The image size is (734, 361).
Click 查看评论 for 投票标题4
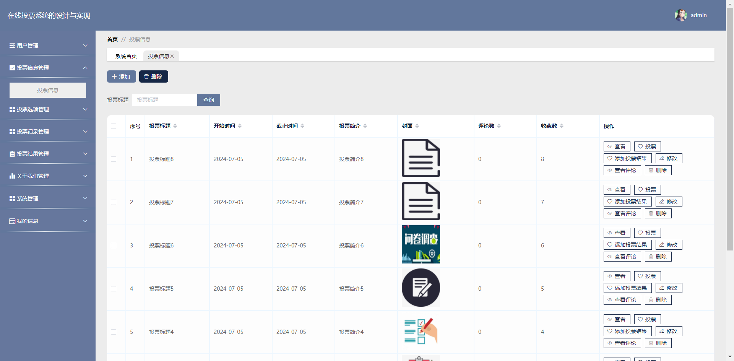tap(622, 343)
